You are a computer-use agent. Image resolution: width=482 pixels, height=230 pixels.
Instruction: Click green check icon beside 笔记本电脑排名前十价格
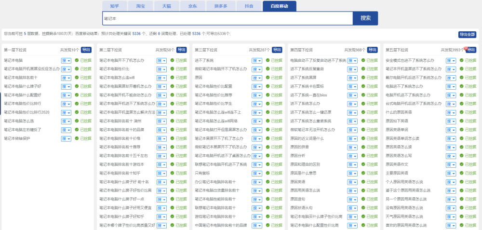click(x=172, y=138)
